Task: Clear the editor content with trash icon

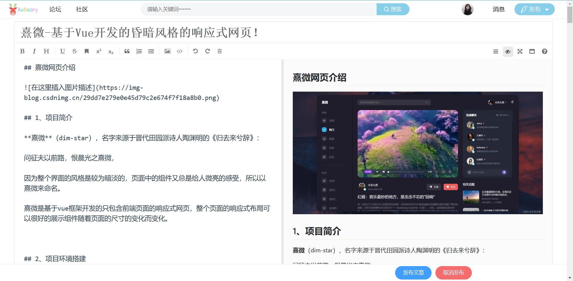Action: click(220, 51)
